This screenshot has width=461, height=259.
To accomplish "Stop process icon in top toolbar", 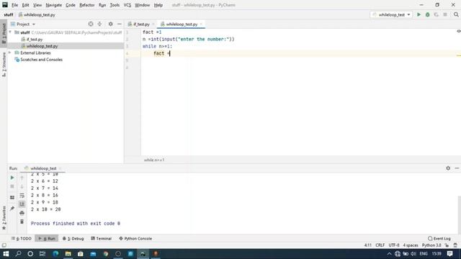I will 445,14.
